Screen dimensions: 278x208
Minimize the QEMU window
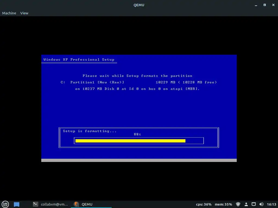pyautogui.click(x=256, y=5)
